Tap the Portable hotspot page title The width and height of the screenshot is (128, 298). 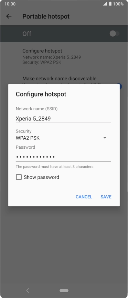[x=46, y=16]
